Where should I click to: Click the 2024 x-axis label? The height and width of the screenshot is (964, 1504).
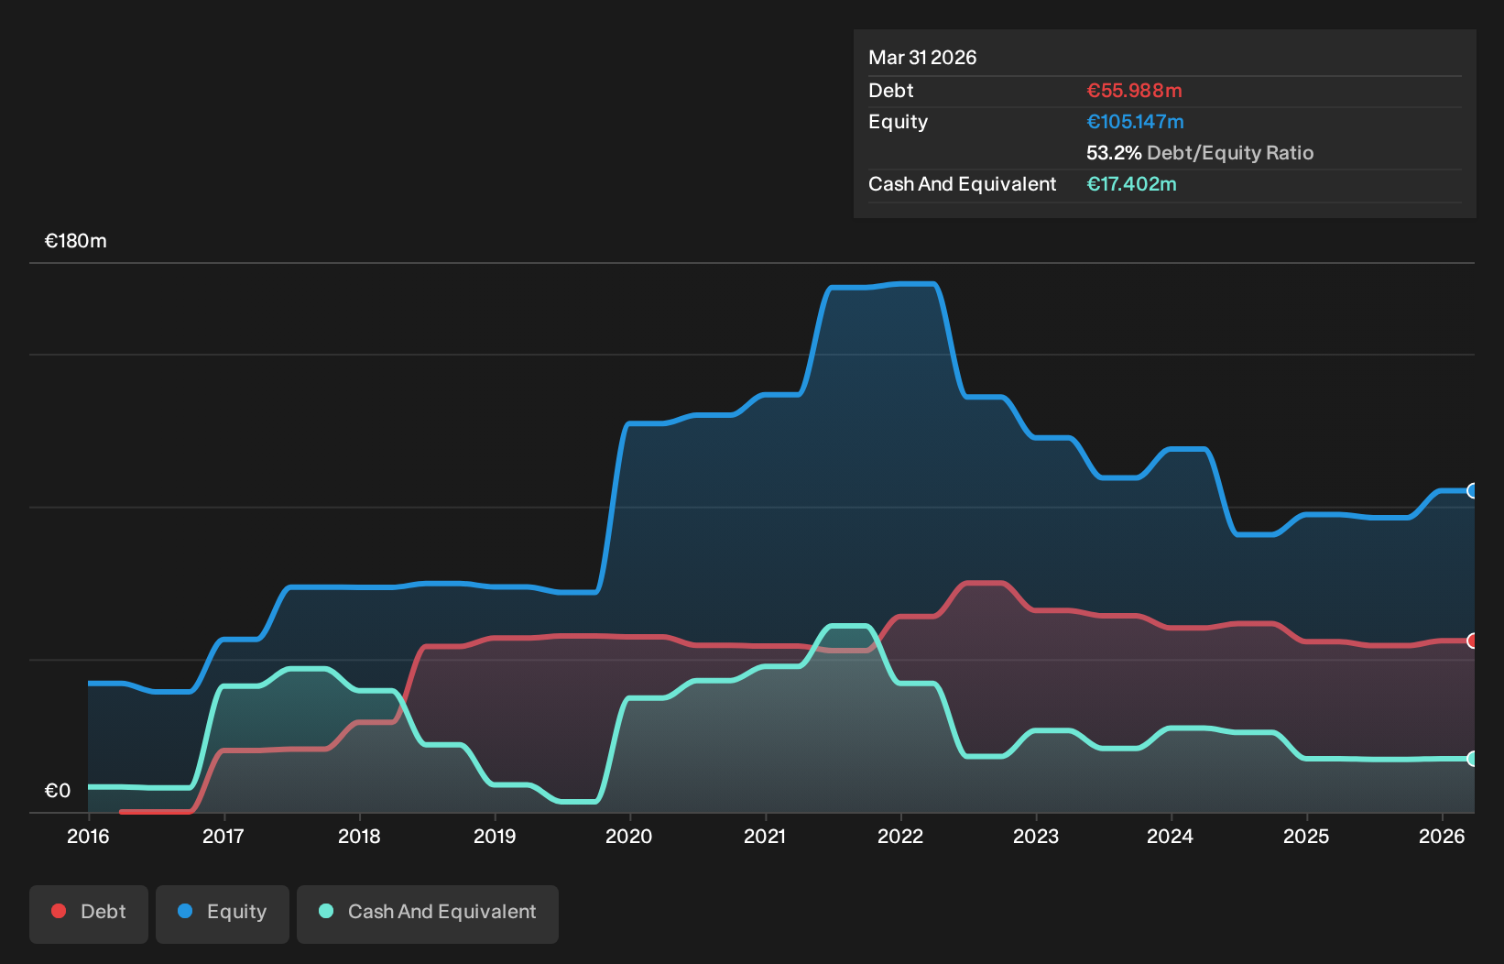1171,836
